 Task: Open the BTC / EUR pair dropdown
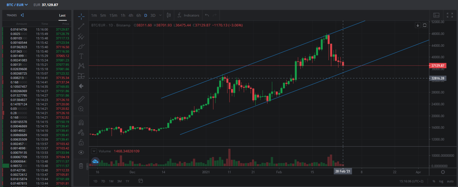(x=17, y=5)
